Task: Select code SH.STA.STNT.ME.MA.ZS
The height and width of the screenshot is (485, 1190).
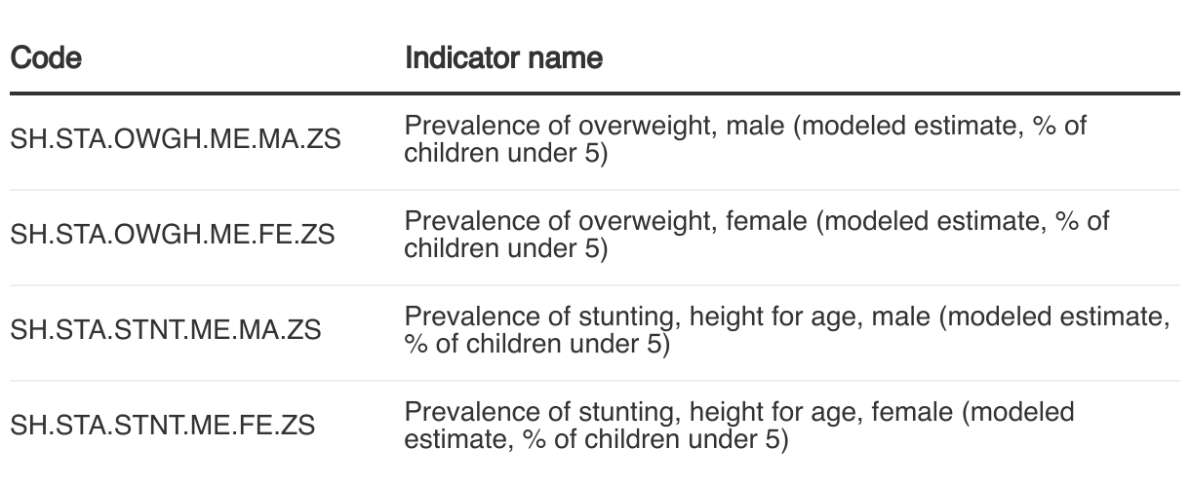Action: [165, 331]
